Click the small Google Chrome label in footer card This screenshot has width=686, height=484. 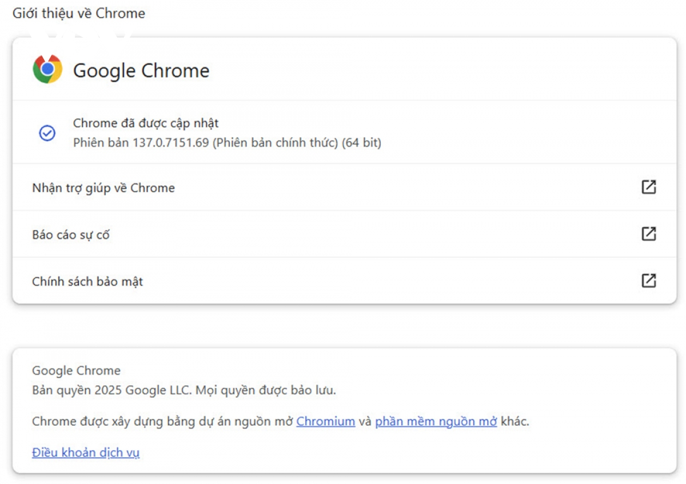click(76, 371)
